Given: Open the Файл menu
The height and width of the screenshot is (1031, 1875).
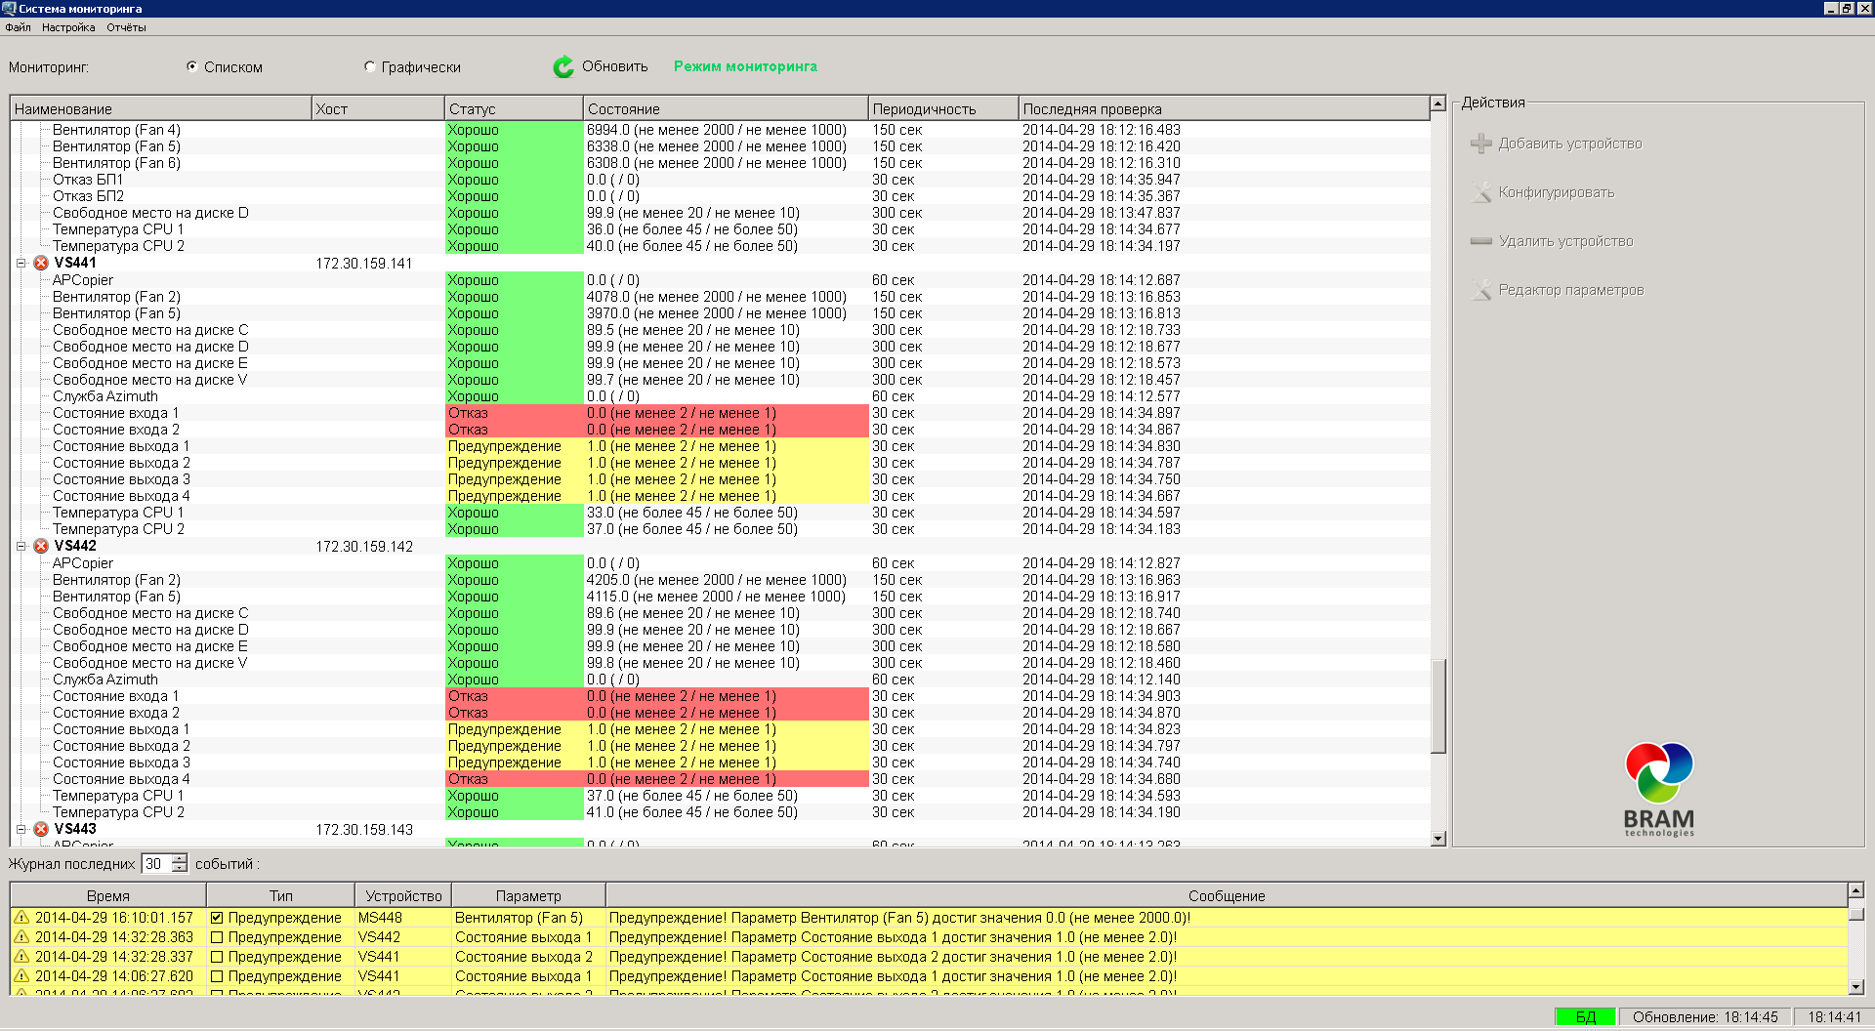Looking at the screenshot, I should 18,27.
